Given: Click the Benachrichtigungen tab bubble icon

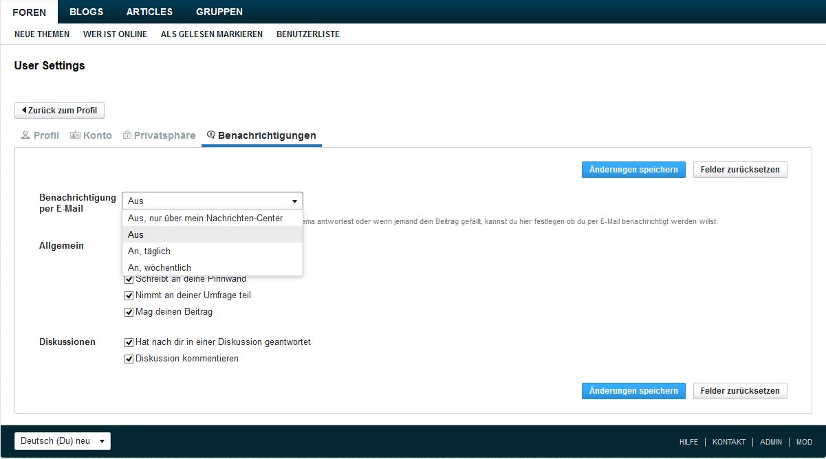Looking at the screenshot, I should pos(211,135).
